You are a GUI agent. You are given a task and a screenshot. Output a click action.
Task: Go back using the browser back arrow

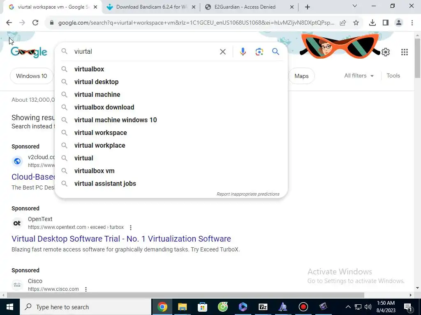(x=9, y=23)
